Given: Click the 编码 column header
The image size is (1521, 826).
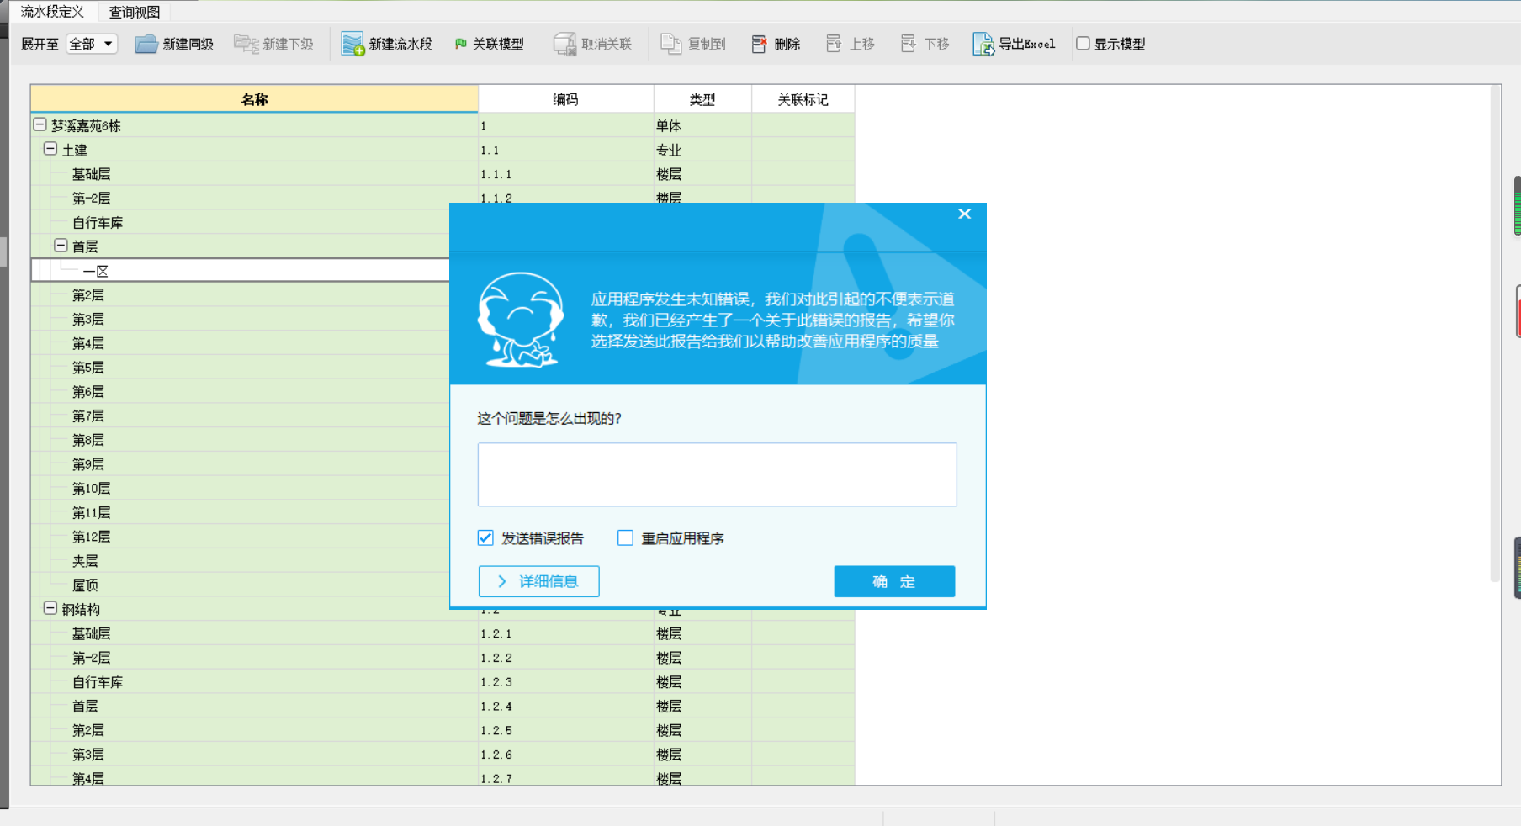Looking at the screenshot, I should tap(565, 99).
